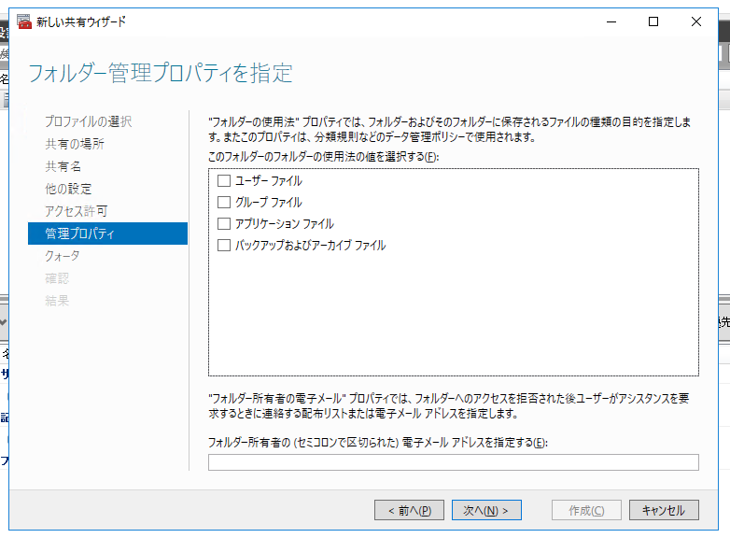Focus the folder owner email address field
The image size is (730, 538).
click(454, 462)
